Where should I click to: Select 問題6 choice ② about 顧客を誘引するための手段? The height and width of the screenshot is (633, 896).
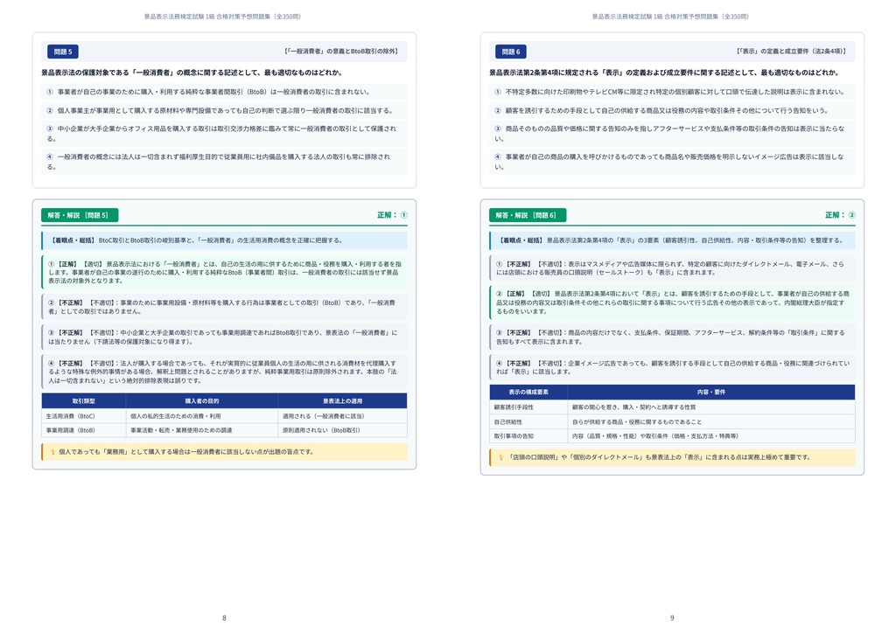click(x=672, y=111)
